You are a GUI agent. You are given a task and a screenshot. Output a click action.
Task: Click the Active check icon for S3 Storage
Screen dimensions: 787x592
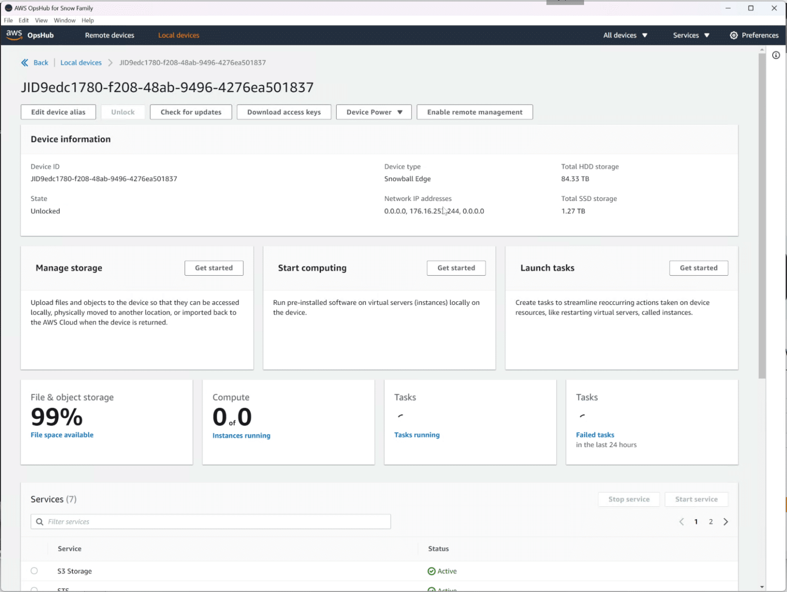[x=431, y=571]
